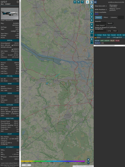The height and width of the screenshot is (167, 125).
Task: Sort table by Squawk column
Action: 113,35
